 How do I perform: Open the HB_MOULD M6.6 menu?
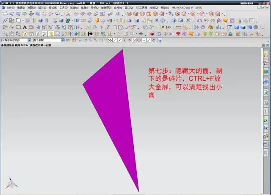(x=182, y=8)
